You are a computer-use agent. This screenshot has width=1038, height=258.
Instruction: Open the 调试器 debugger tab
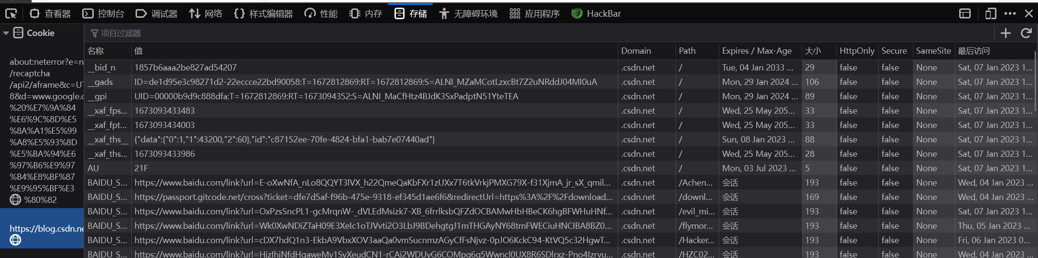pos(156,13)
